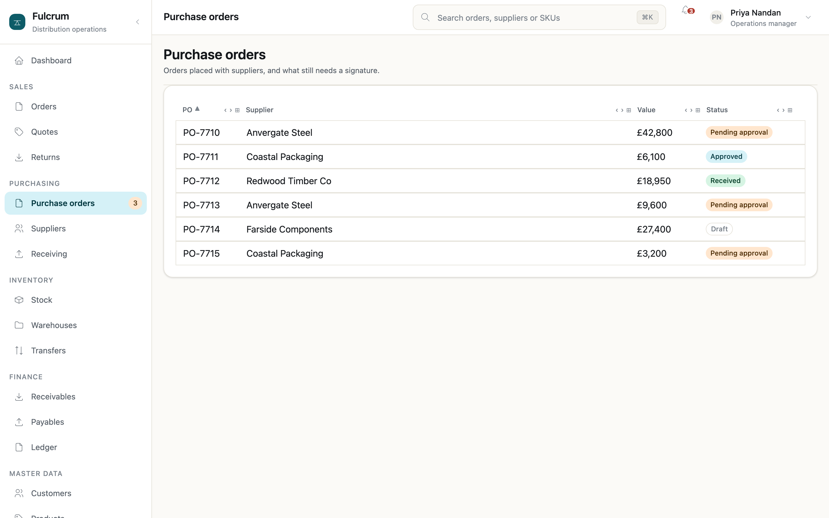829x518 pixels.
Task: Click the Warehouses folder icon
Action: 19,325
